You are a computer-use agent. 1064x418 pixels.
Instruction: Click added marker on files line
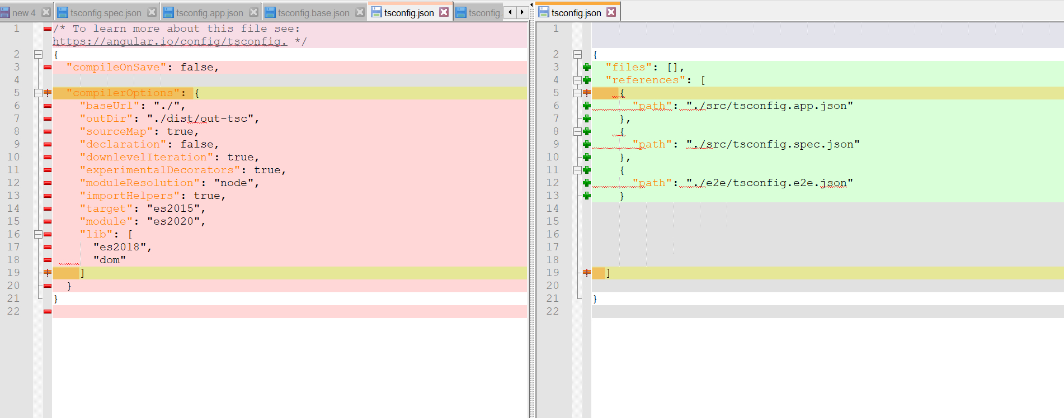(x=587, y=67)
